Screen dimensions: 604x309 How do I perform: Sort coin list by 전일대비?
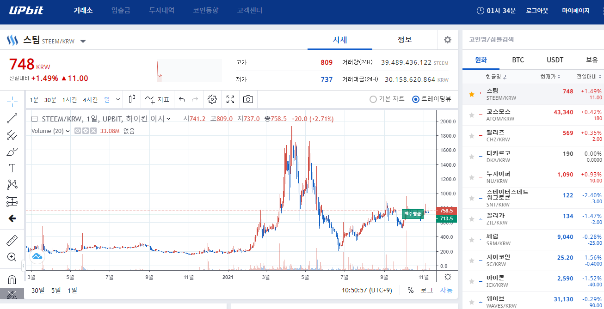tap(589, 77)
